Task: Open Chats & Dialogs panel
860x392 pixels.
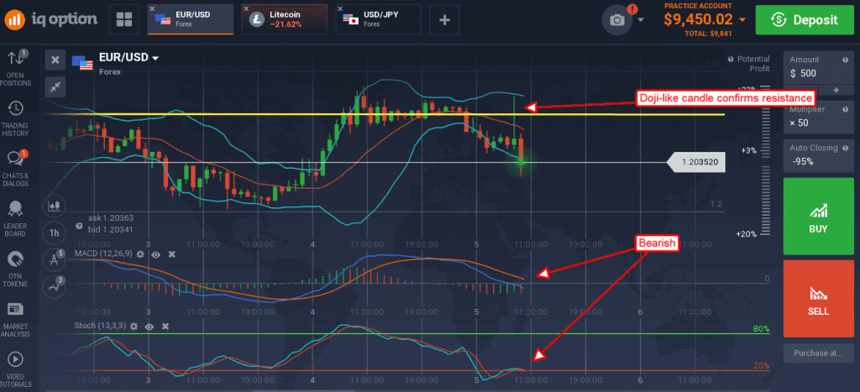Action: tap(17, 169)
